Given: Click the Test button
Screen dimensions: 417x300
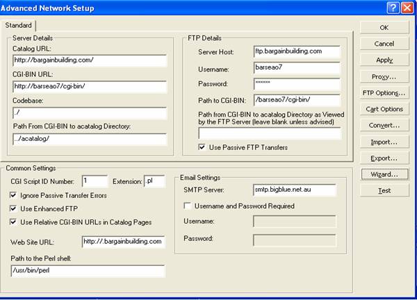Looking at the screenshot, I should coord(384,190).
